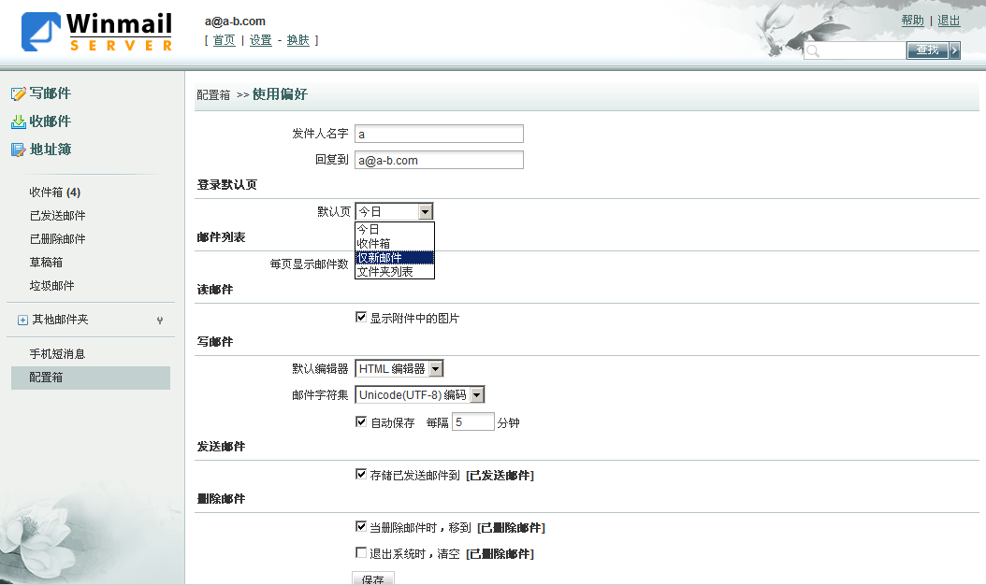The image size is (986, 585).
Task: Open 收件箱 (4) folder
Action: (x=54, y=193)
